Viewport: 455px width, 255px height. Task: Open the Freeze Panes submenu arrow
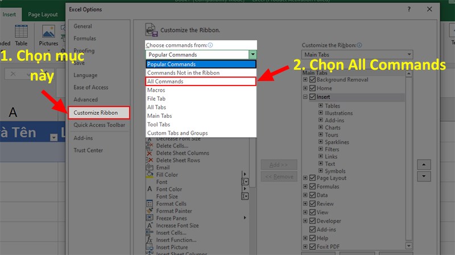(x=245, y=218)
